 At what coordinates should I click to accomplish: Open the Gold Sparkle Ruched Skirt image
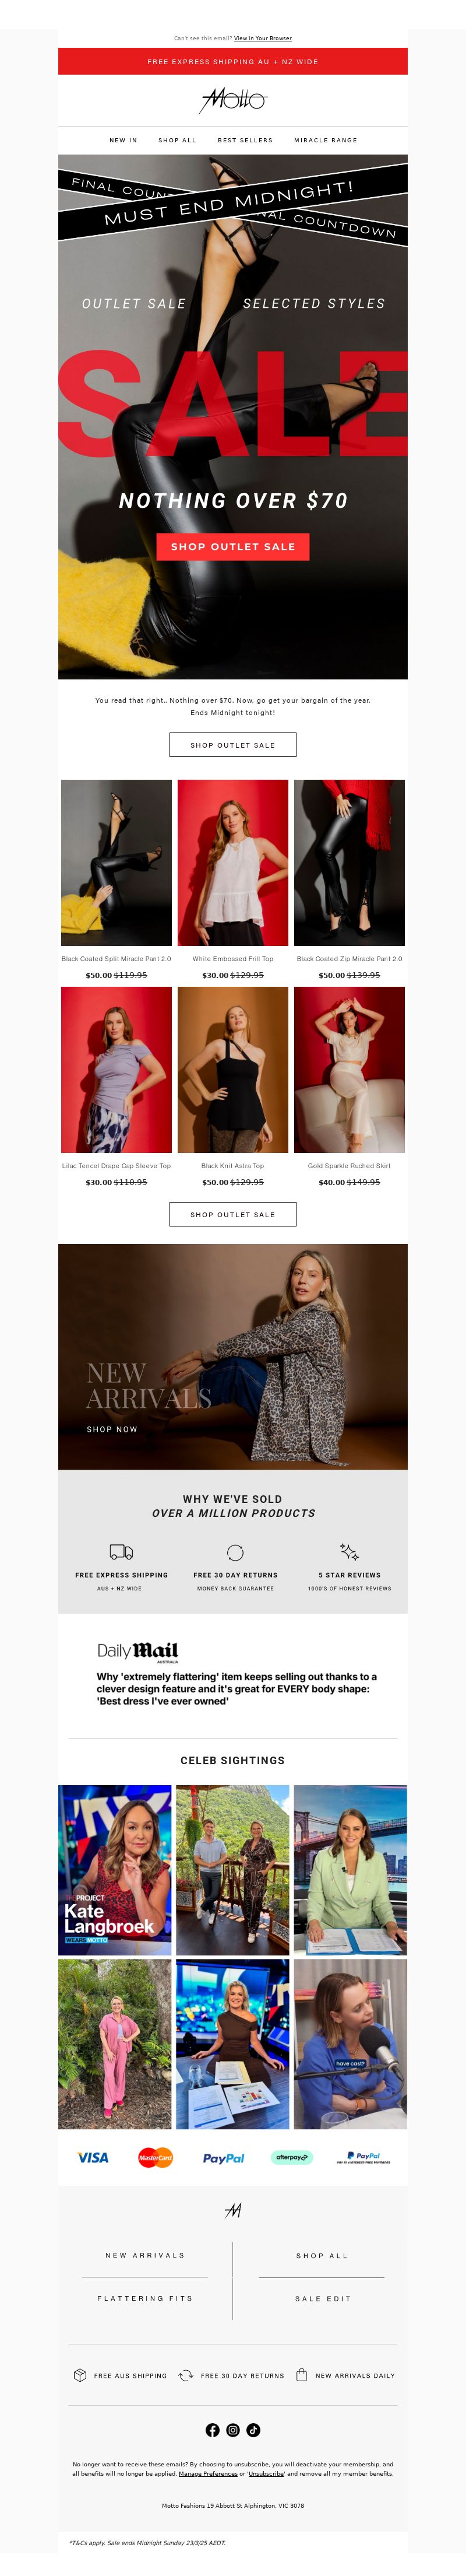(349, 1069)
